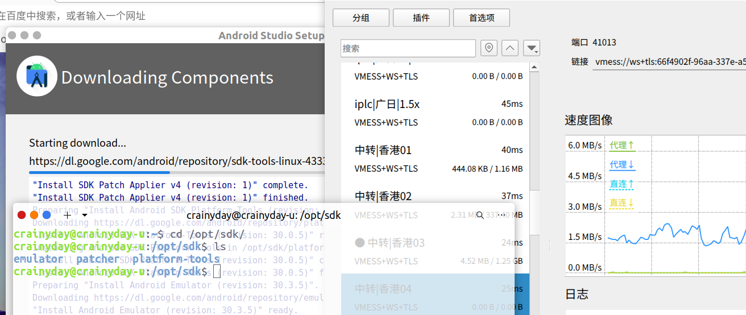Image resolution: width=746 pixels, height=315 pixels.
Task: Click the Android Studio logo icon
Action: (37, 76)
